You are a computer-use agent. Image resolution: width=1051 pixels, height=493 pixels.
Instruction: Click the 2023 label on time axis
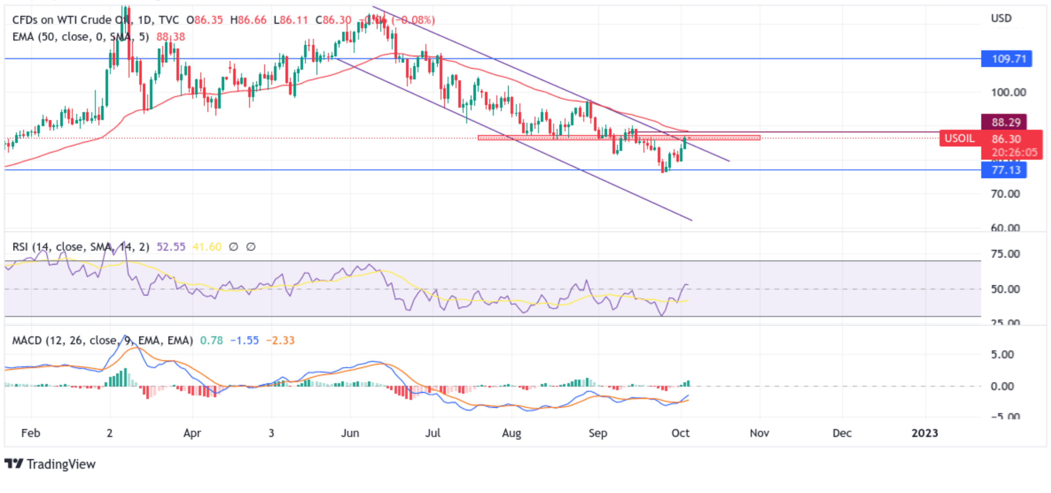tap(925, 433)
